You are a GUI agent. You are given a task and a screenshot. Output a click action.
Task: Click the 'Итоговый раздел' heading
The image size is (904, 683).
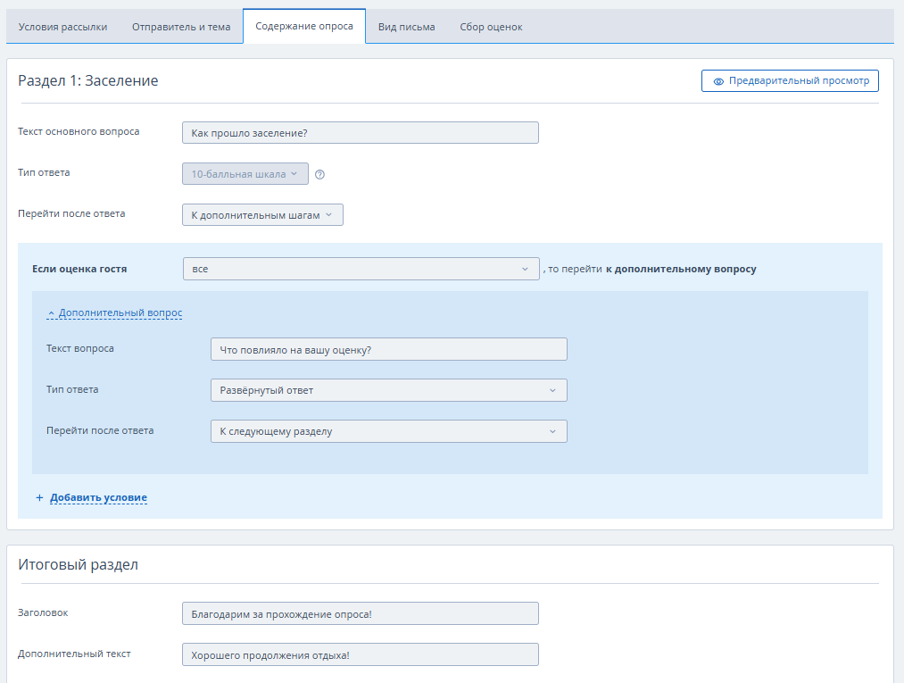78,564
